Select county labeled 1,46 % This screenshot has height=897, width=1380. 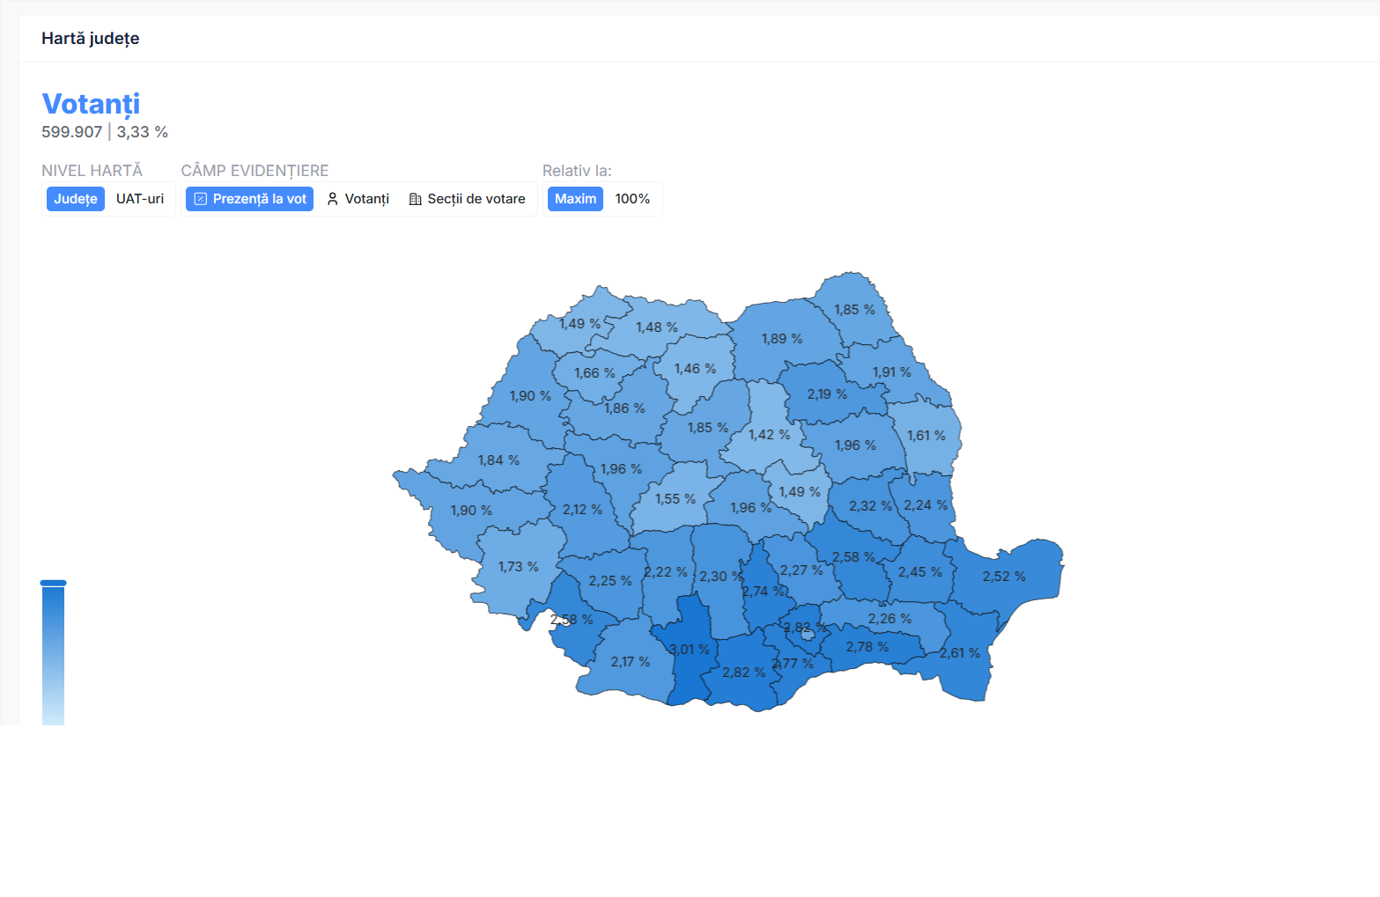tap(695, 369)
